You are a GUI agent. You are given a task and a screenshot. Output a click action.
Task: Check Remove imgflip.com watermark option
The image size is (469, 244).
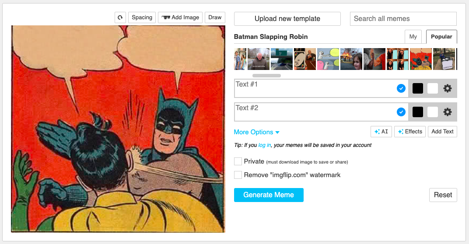pos(238,175)
